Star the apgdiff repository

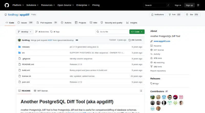(192, 15)
